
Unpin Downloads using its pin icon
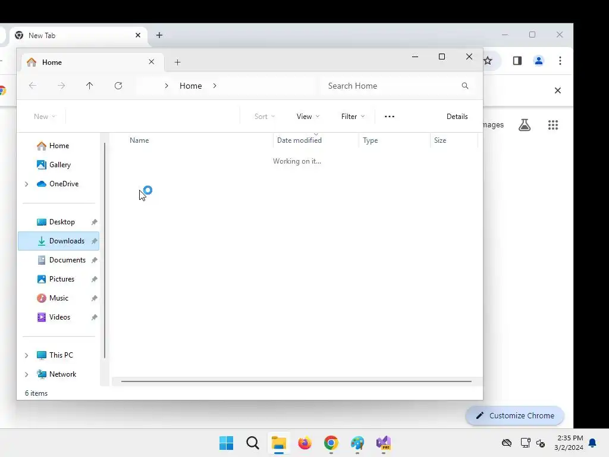click(94, 241)
